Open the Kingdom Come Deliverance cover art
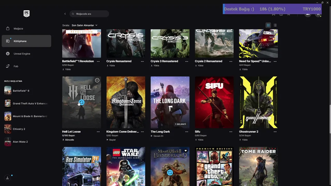 126,102
